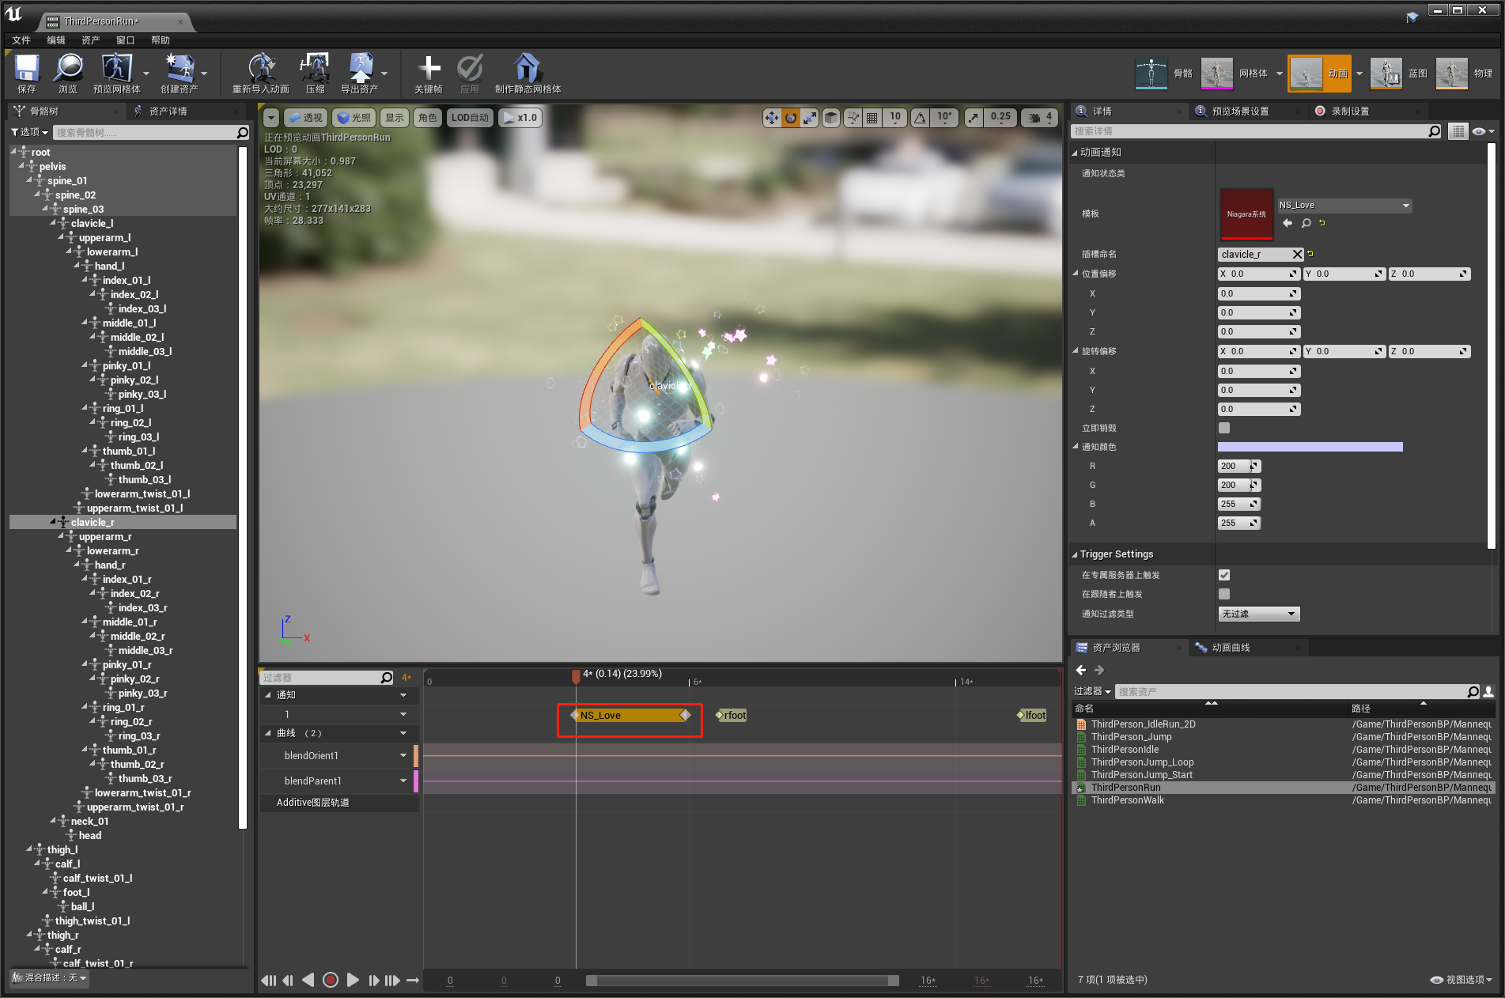Toggle world/local coordinate space icon

[831, 118]
